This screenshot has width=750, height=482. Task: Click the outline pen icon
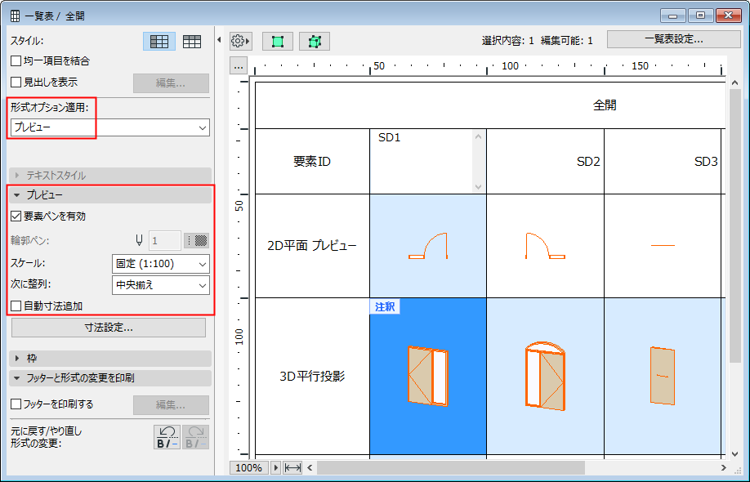point(139,240)
